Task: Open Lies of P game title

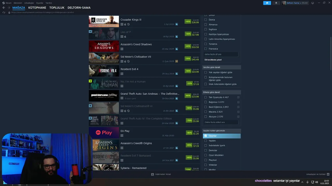Action: pyautogui.click(x=126, y=32)
